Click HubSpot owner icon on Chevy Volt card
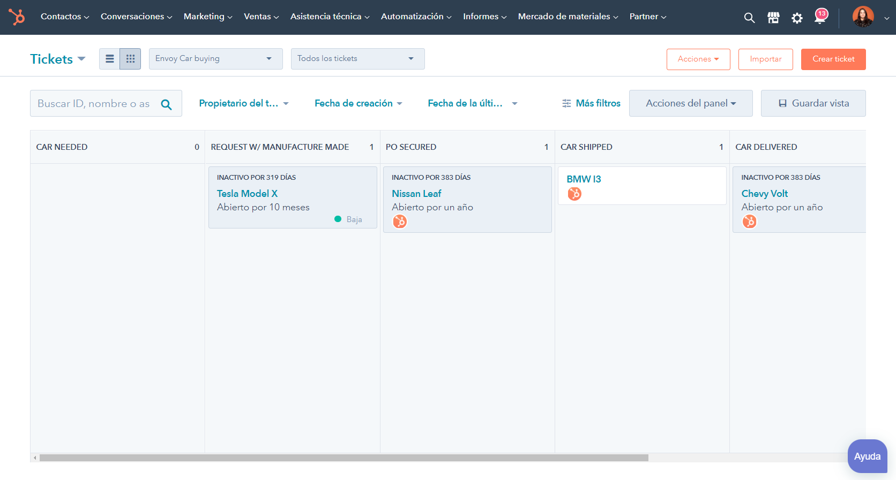896x480 pixels. coord(749,222)
